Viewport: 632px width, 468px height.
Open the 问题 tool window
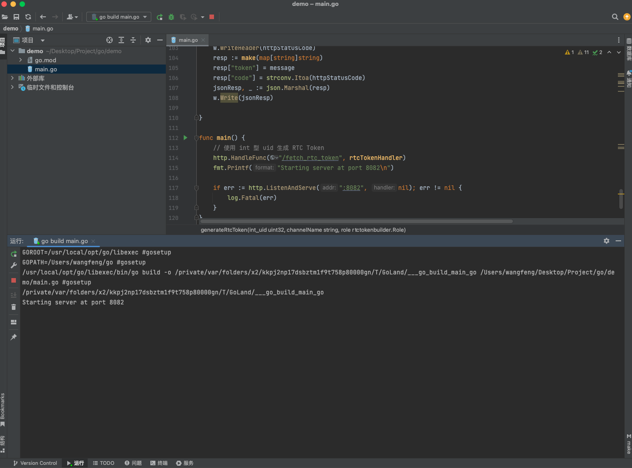point(133,463)
